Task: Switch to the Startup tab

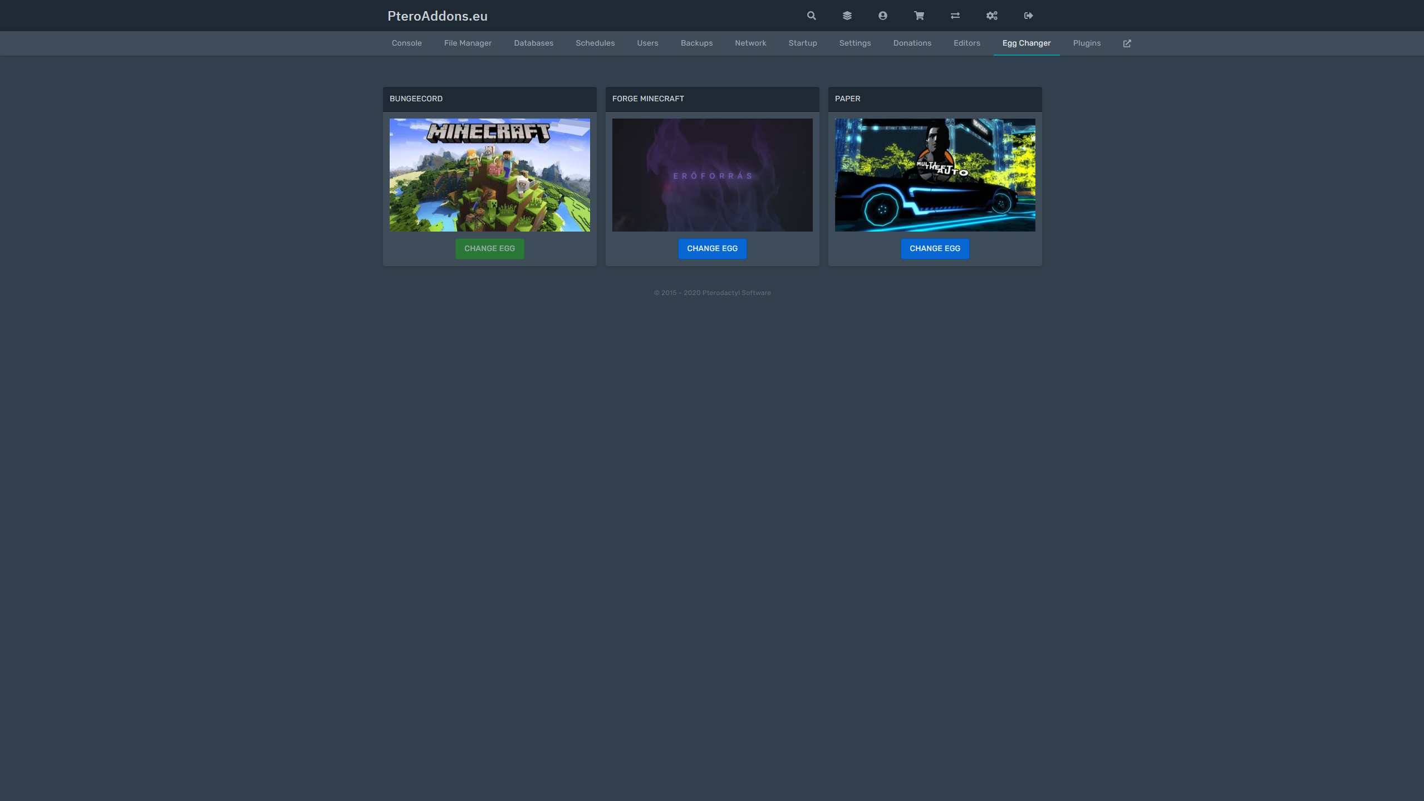Action: (x=802, y=43)
